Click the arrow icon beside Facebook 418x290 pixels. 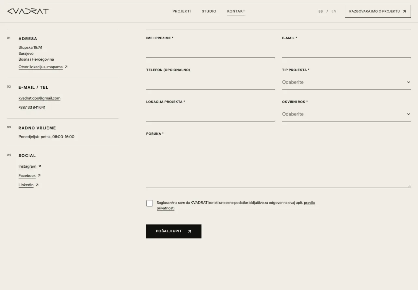click(39, 176)
